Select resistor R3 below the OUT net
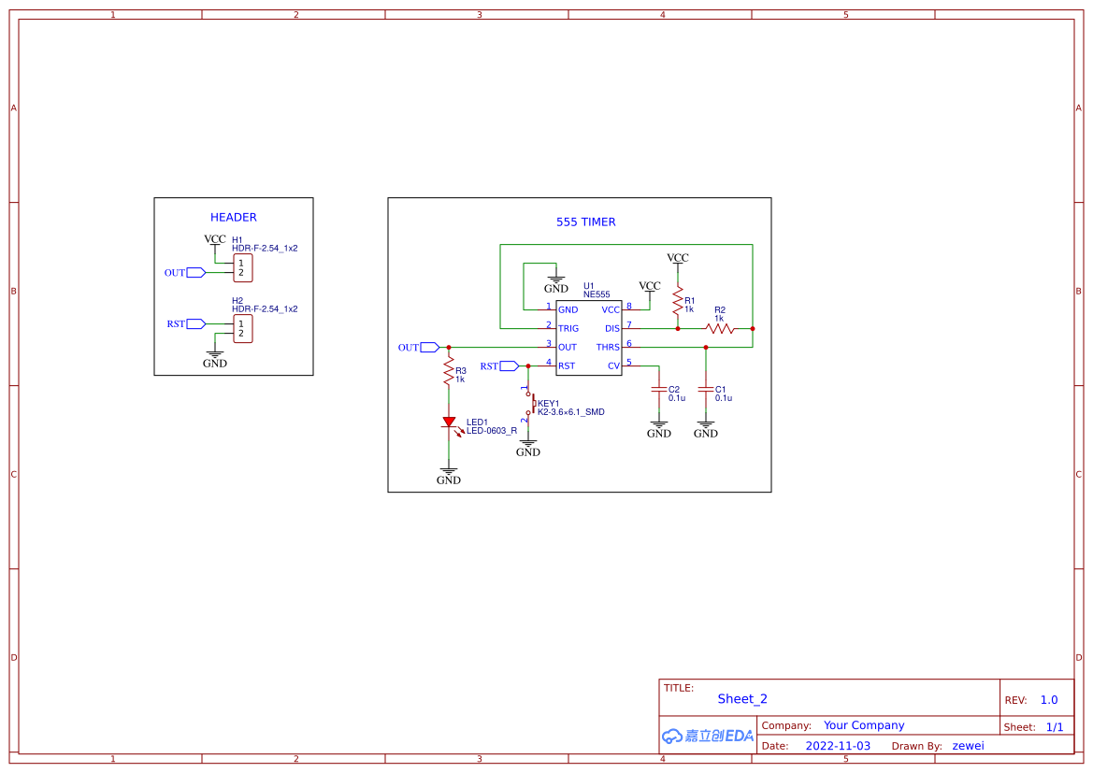This screenshot has height=773, width=1093. [450, 372]
